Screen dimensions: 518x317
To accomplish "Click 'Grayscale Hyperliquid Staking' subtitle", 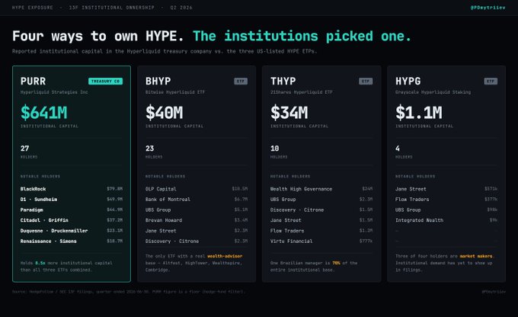I will (x=433, y=92).
